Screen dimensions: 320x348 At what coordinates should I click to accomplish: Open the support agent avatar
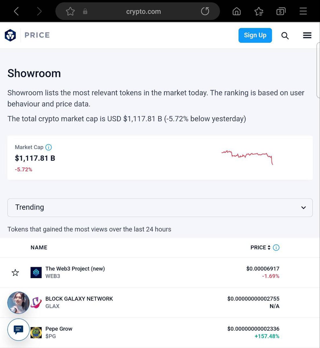click(x=19, y=303)
